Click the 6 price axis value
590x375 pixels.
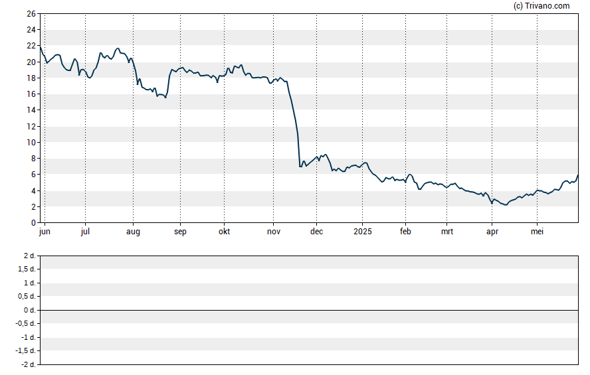tap(33, 175)
